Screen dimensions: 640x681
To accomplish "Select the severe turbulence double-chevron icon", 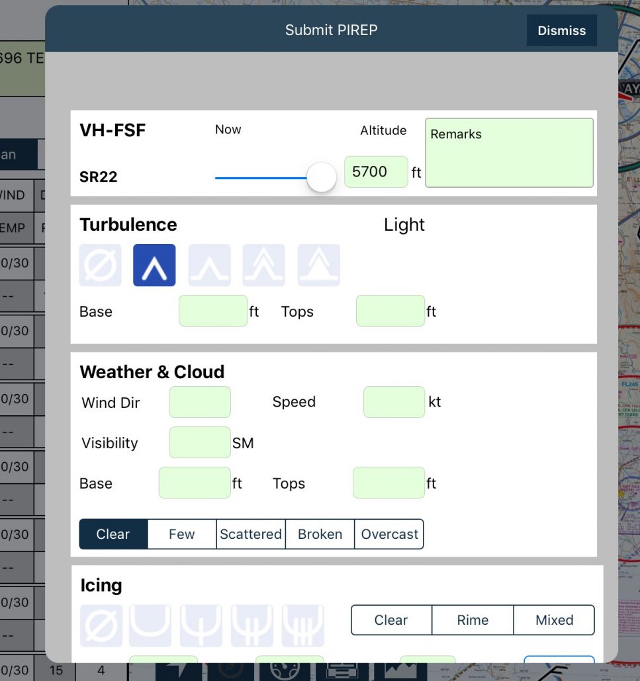I will tap(263, 264).
